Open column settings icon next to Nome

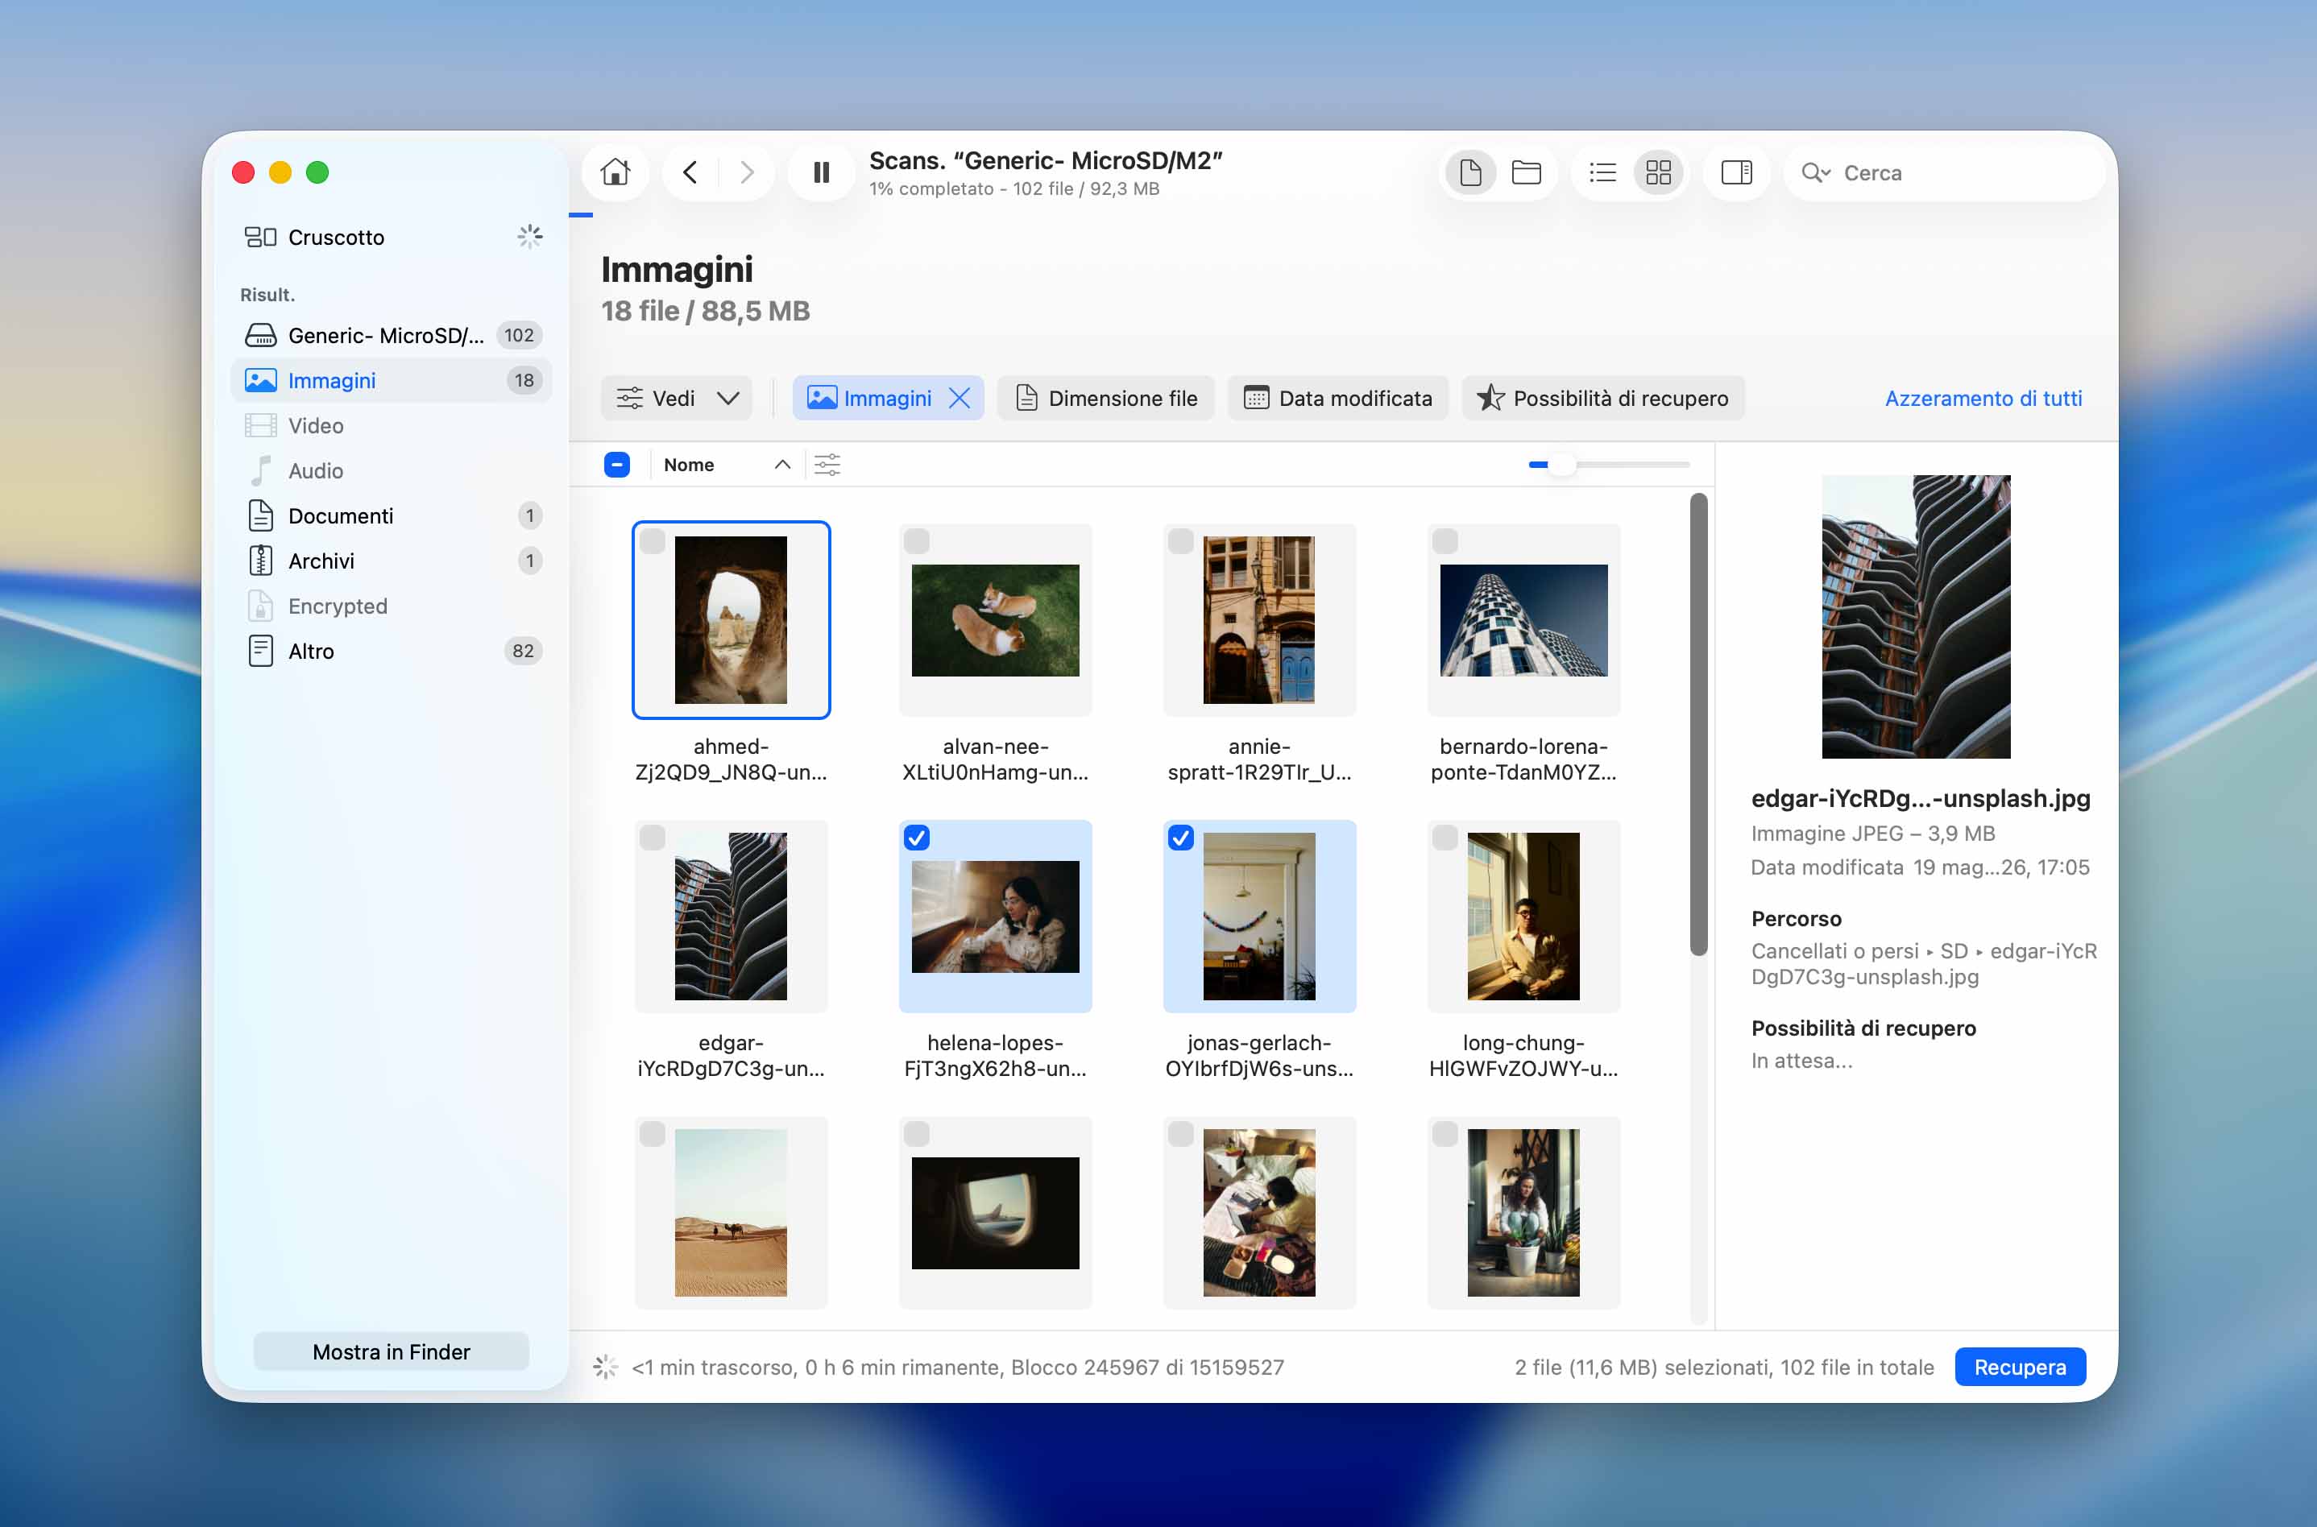[x=827, y=465]
